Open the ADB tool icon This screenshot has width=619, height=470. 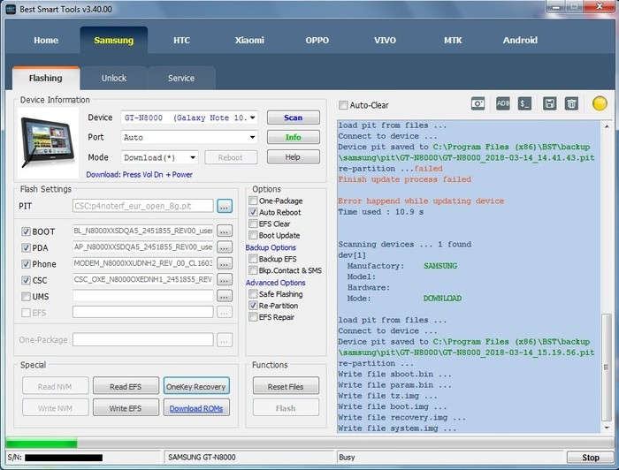(502, 103)
